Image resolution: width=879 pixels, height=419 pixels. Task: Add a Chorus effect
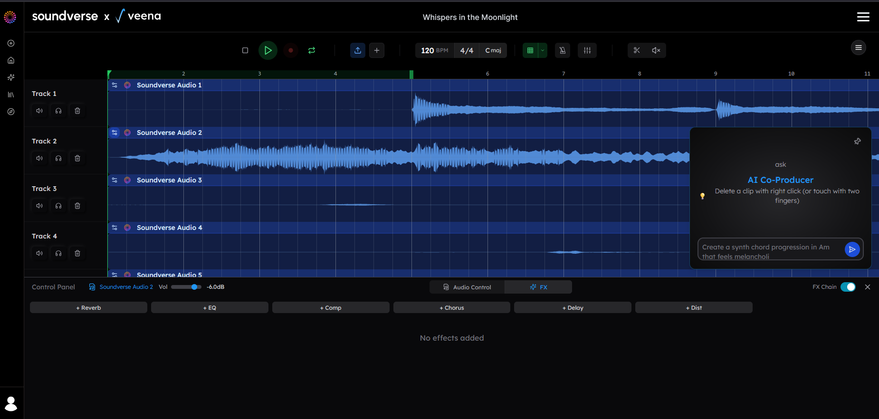pos(452,307)
